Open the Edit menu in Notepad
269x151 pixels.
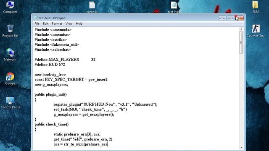pyautogui.click(x=45, y=23)
